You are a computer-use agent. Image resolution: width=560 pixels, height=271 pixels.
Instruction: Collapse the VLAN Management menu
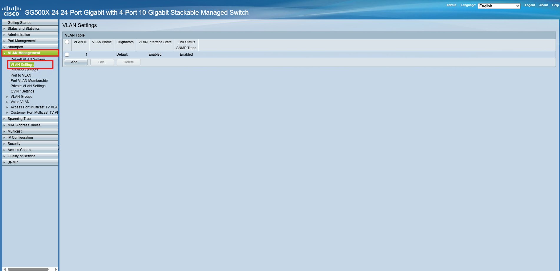coord(4,53)
